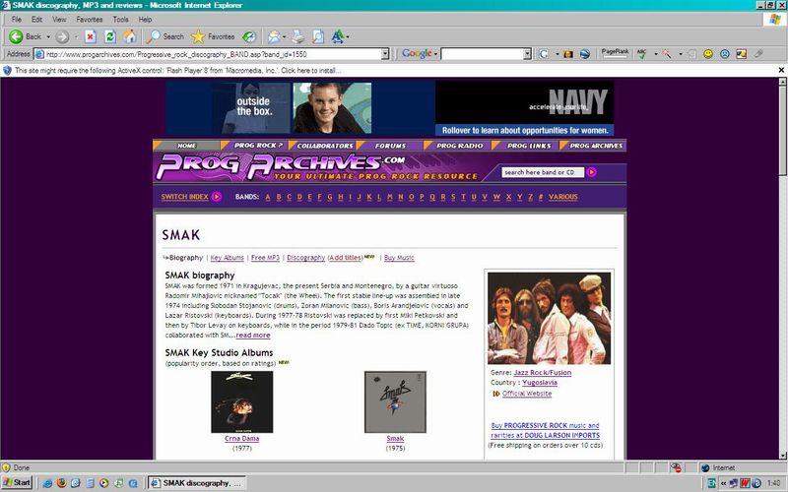Image resolution: width=788 pixels, height=492 pixels.
Task: Click the page vertical scrollbar down arrow
Action: (782, 456)
